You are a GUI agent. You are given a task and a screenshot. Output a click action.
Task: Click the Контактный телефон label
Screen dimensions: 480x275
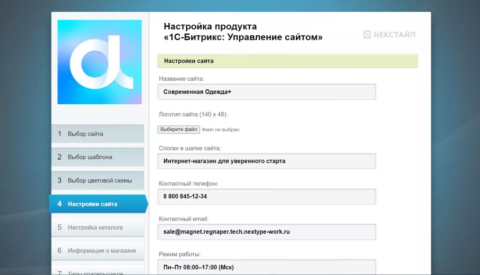tap(189, 184)
